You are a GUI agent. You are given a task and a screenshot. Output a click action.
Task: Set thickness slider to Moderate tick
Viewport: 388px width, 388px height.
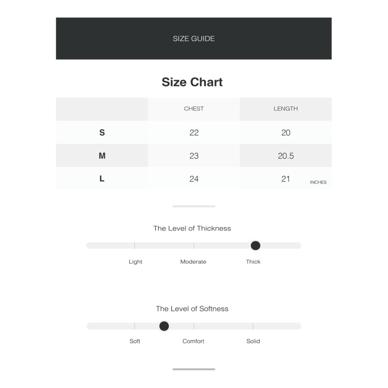pyautogui.click(x=194, y=246)
